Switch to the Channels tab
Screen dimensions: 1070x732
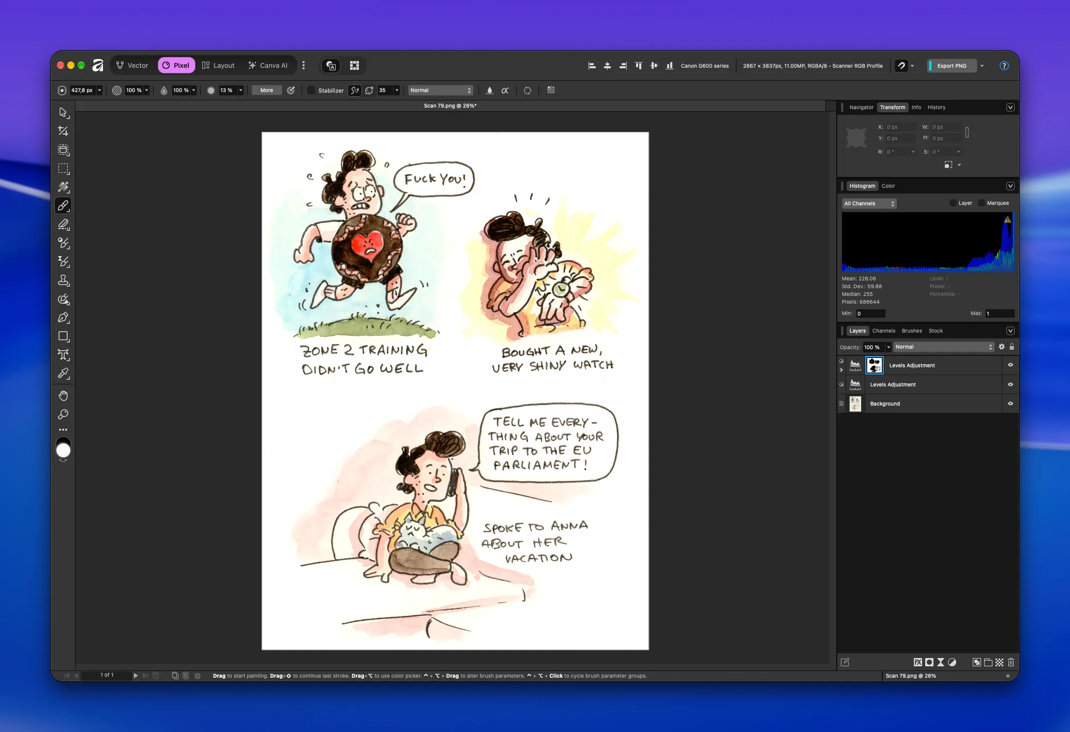(883, 331)
